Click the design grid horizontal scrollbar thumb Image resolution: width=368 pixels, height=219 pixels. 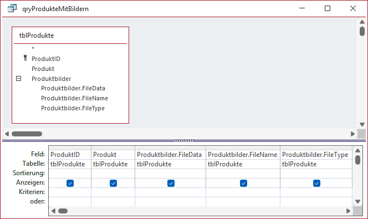click(x=63, y=211)
